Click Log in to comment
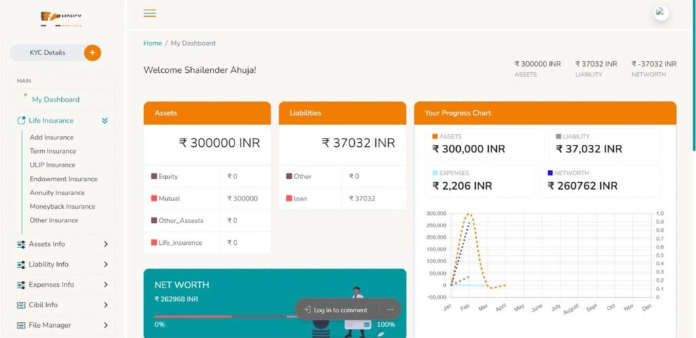Viewport: 696px width, 338px height. [x=341, y=310]
